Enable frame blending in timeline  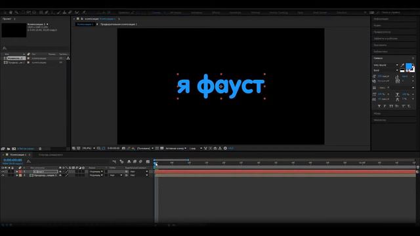tap(135, 162)
